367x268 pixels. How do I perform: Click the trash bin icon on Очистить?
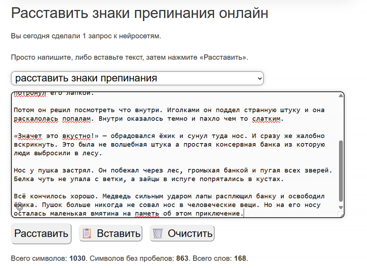point(158,233)
